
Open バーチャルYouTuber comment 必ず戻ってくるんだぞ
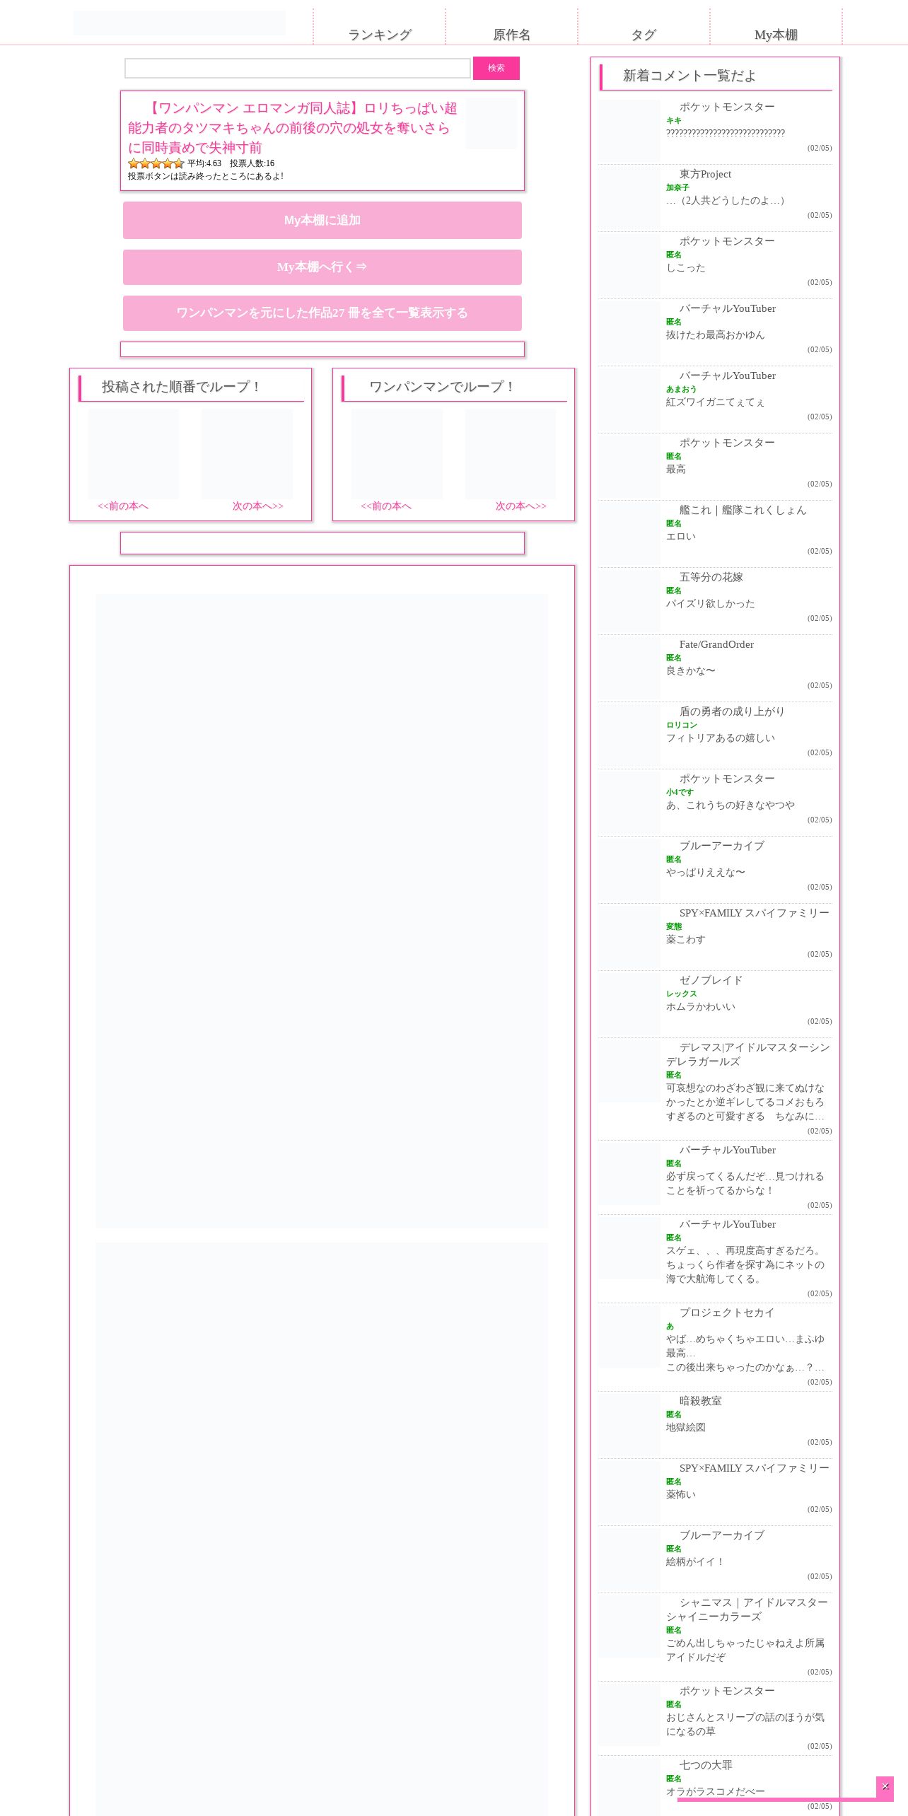pyautogui.click(x=715, y=1177)
